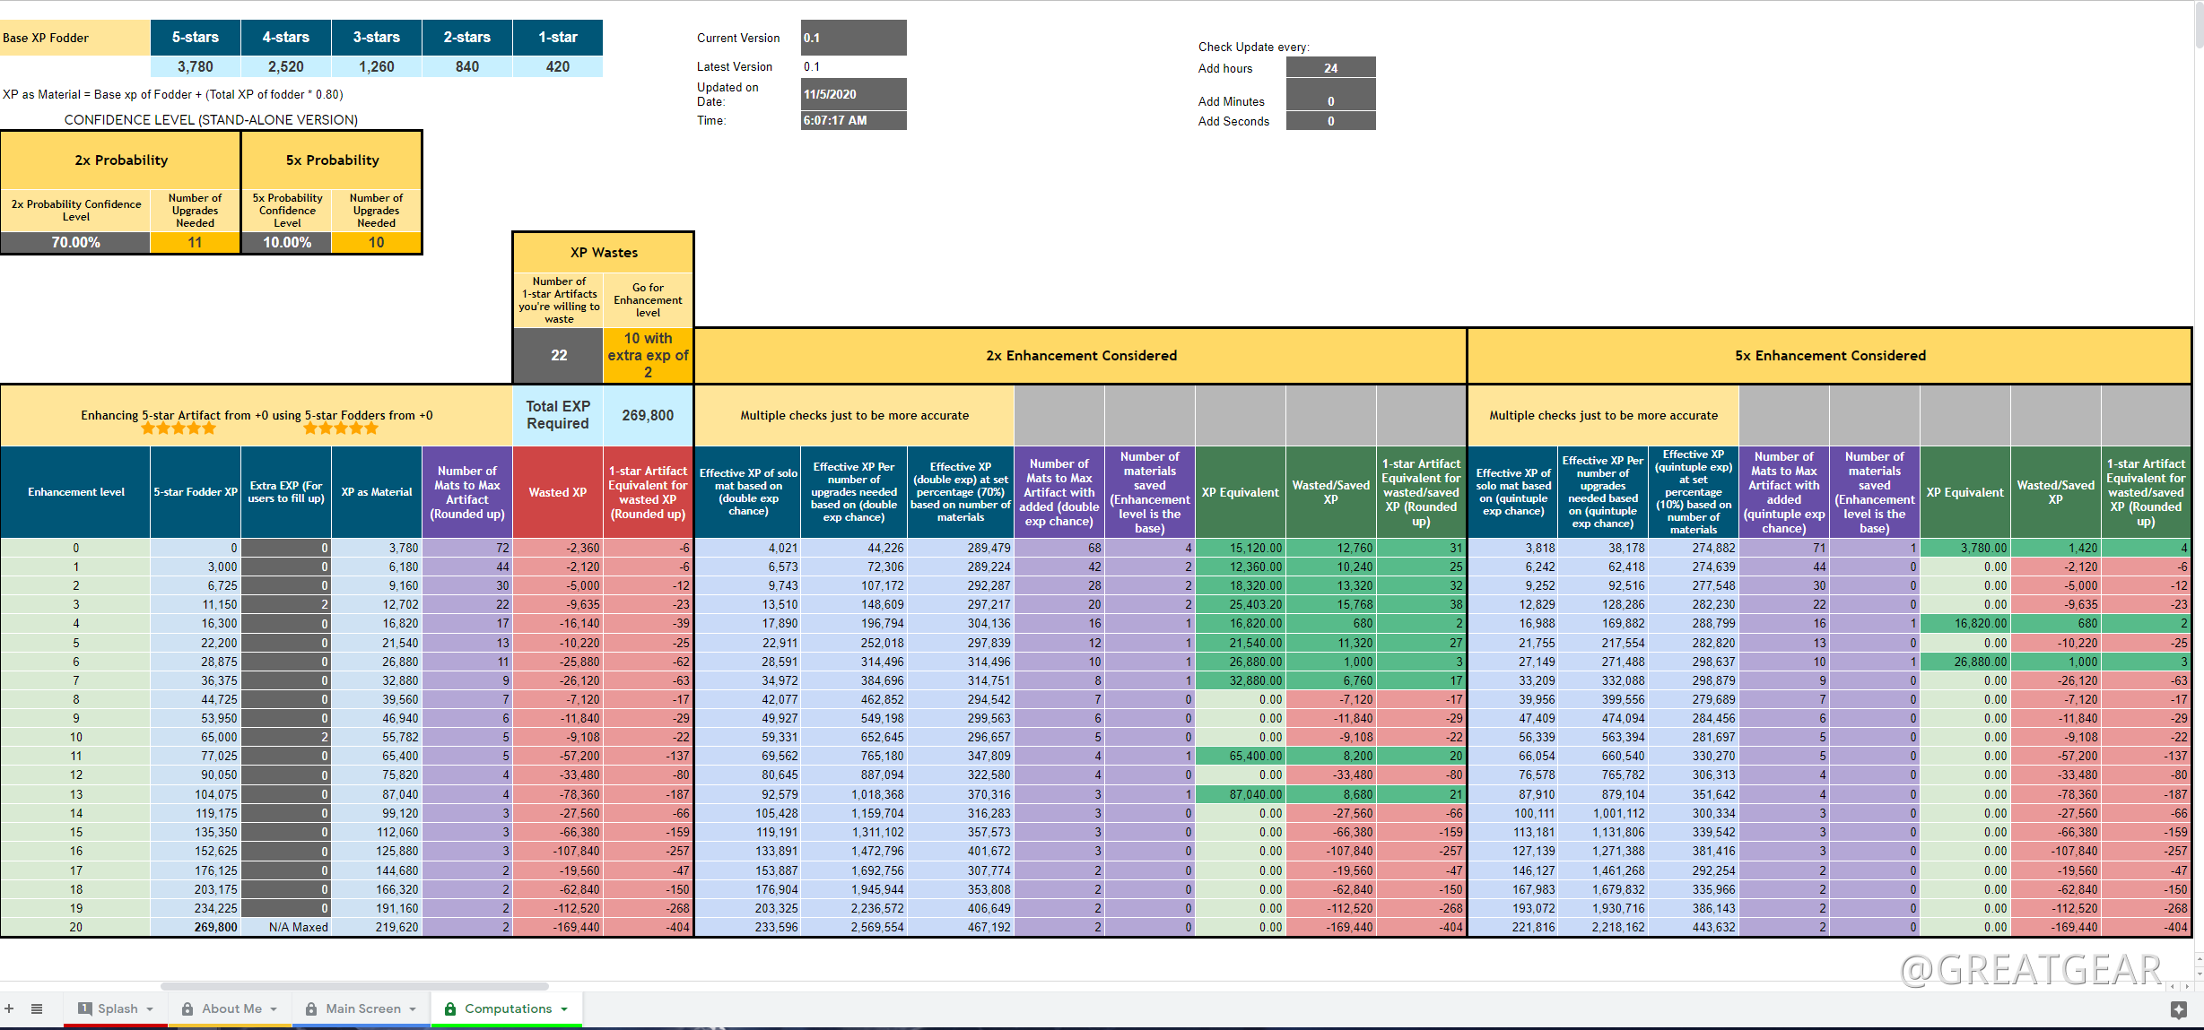The height and width of the screenshot is (1030, 2204).
Task: Click the Current Version cell showing 0.1
Action: [853, 38]
